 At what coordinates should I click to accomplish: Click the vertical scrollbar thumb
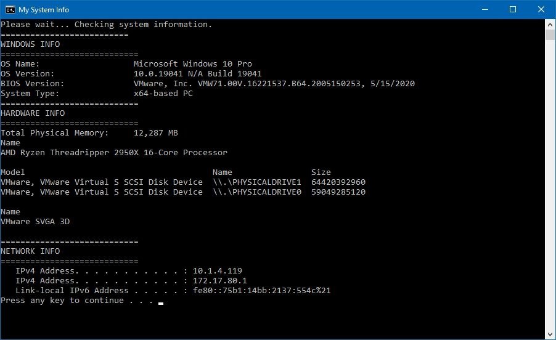point(550,35)
